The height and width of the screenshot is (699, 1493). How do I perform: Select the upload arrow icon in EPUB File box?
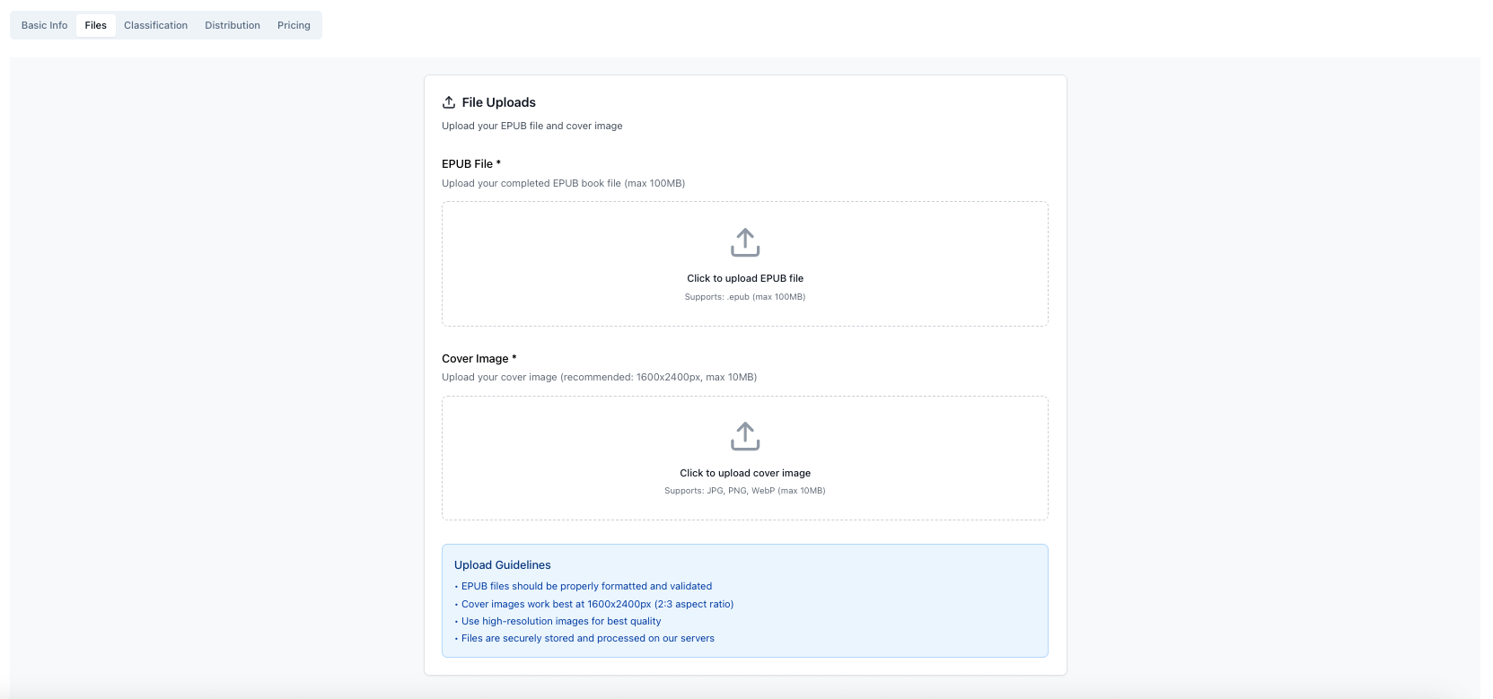(x=744, y=241)
